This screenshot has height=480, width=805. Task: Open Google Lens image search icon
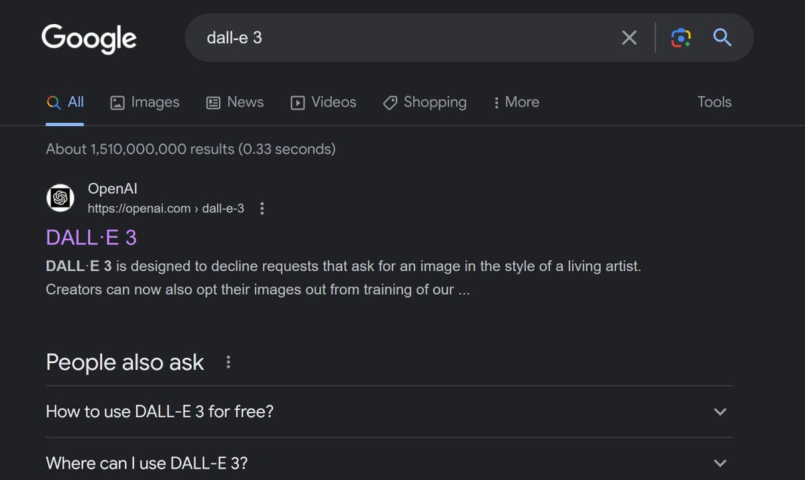click(x=681, y=38)
